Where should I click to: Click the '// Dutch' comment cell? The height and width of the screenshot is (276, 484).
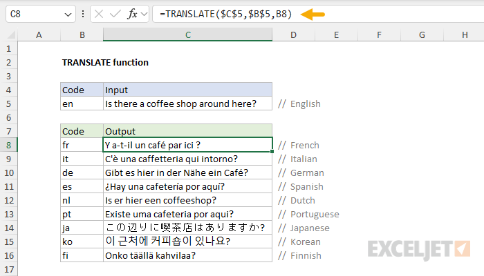pos(297,201)
